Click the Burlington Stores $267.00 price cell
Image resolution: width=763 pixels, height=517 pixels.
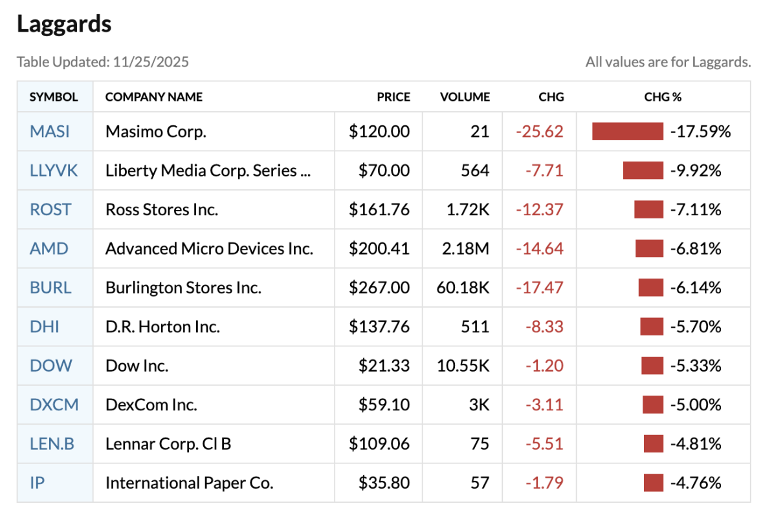coord(379,288)
